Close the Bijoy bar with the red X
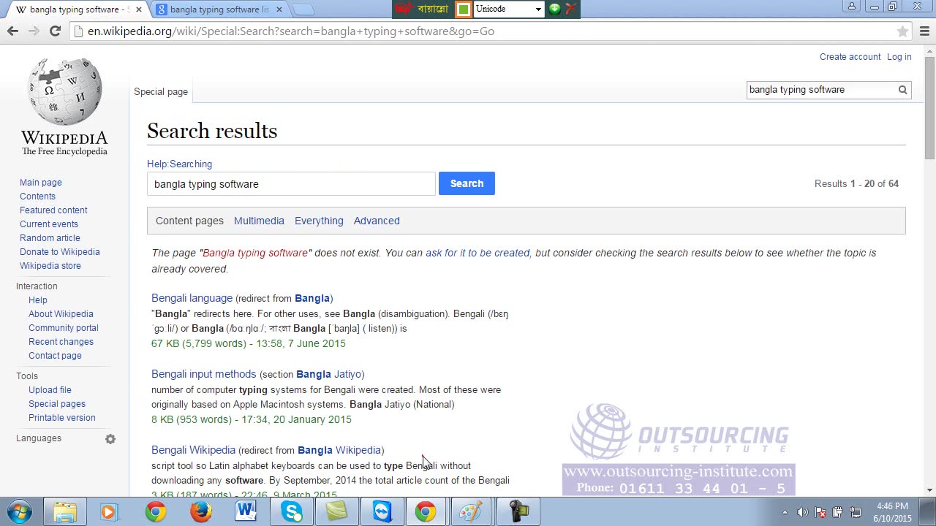Viewport: 936px width, 526px height. tap(570, 9)
